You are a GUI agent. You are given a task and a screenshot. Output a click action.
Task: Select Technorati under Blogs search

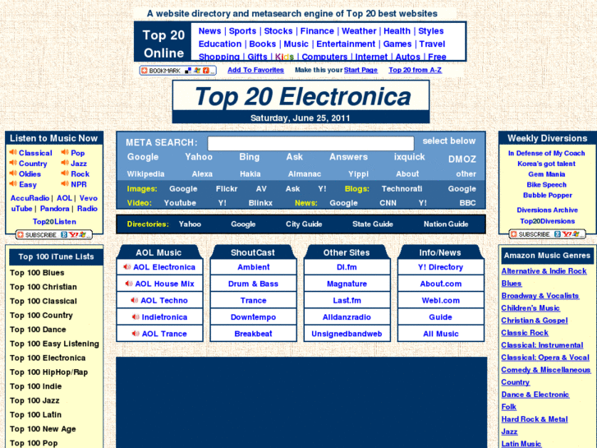(402, 189)
